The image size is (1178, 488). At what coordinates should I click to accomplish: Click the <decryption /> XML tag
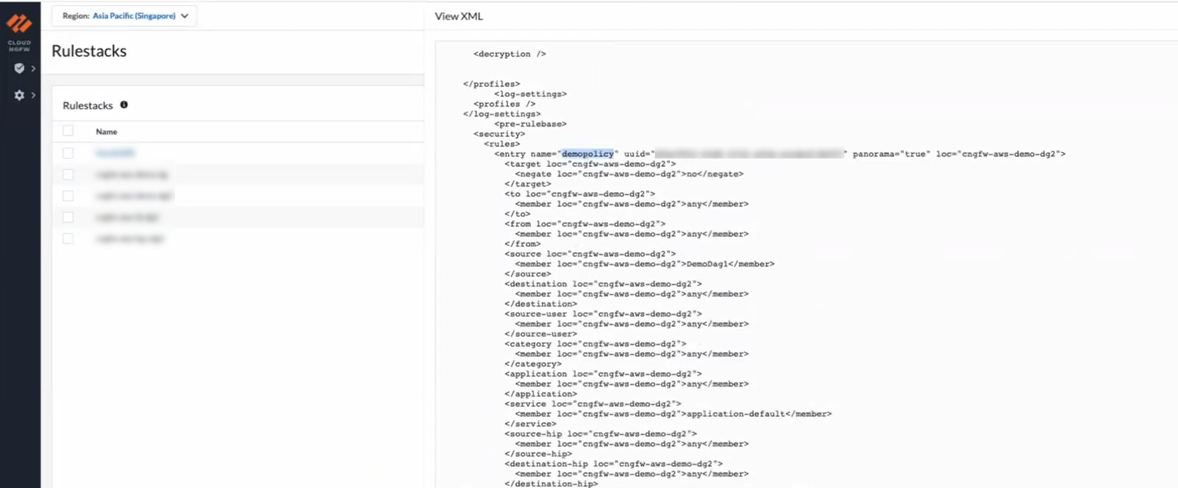coord(510,54)
